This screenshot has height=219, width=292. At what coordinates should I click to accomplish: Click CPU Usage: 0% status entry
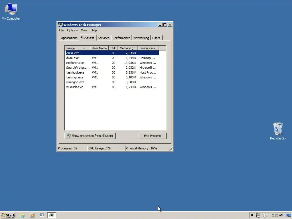click(106, 148)
